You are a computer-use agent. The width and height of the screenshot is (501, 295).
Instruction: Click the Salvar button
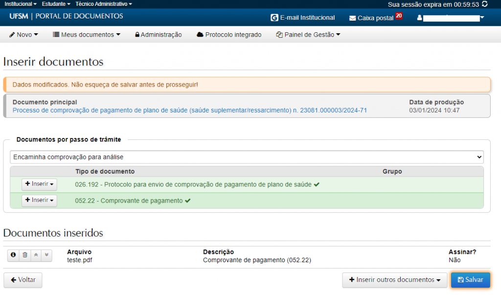470,280
